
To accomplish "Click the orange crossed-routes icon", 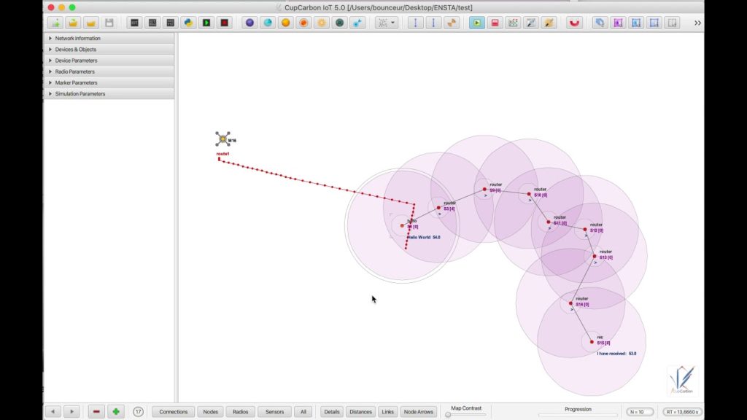I will point(451,23).
